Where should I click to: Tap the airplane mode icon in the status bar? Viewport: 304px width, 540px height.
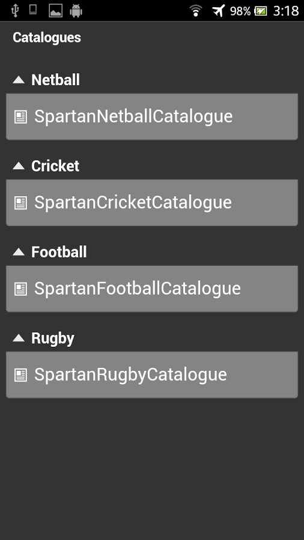[219, 11]
